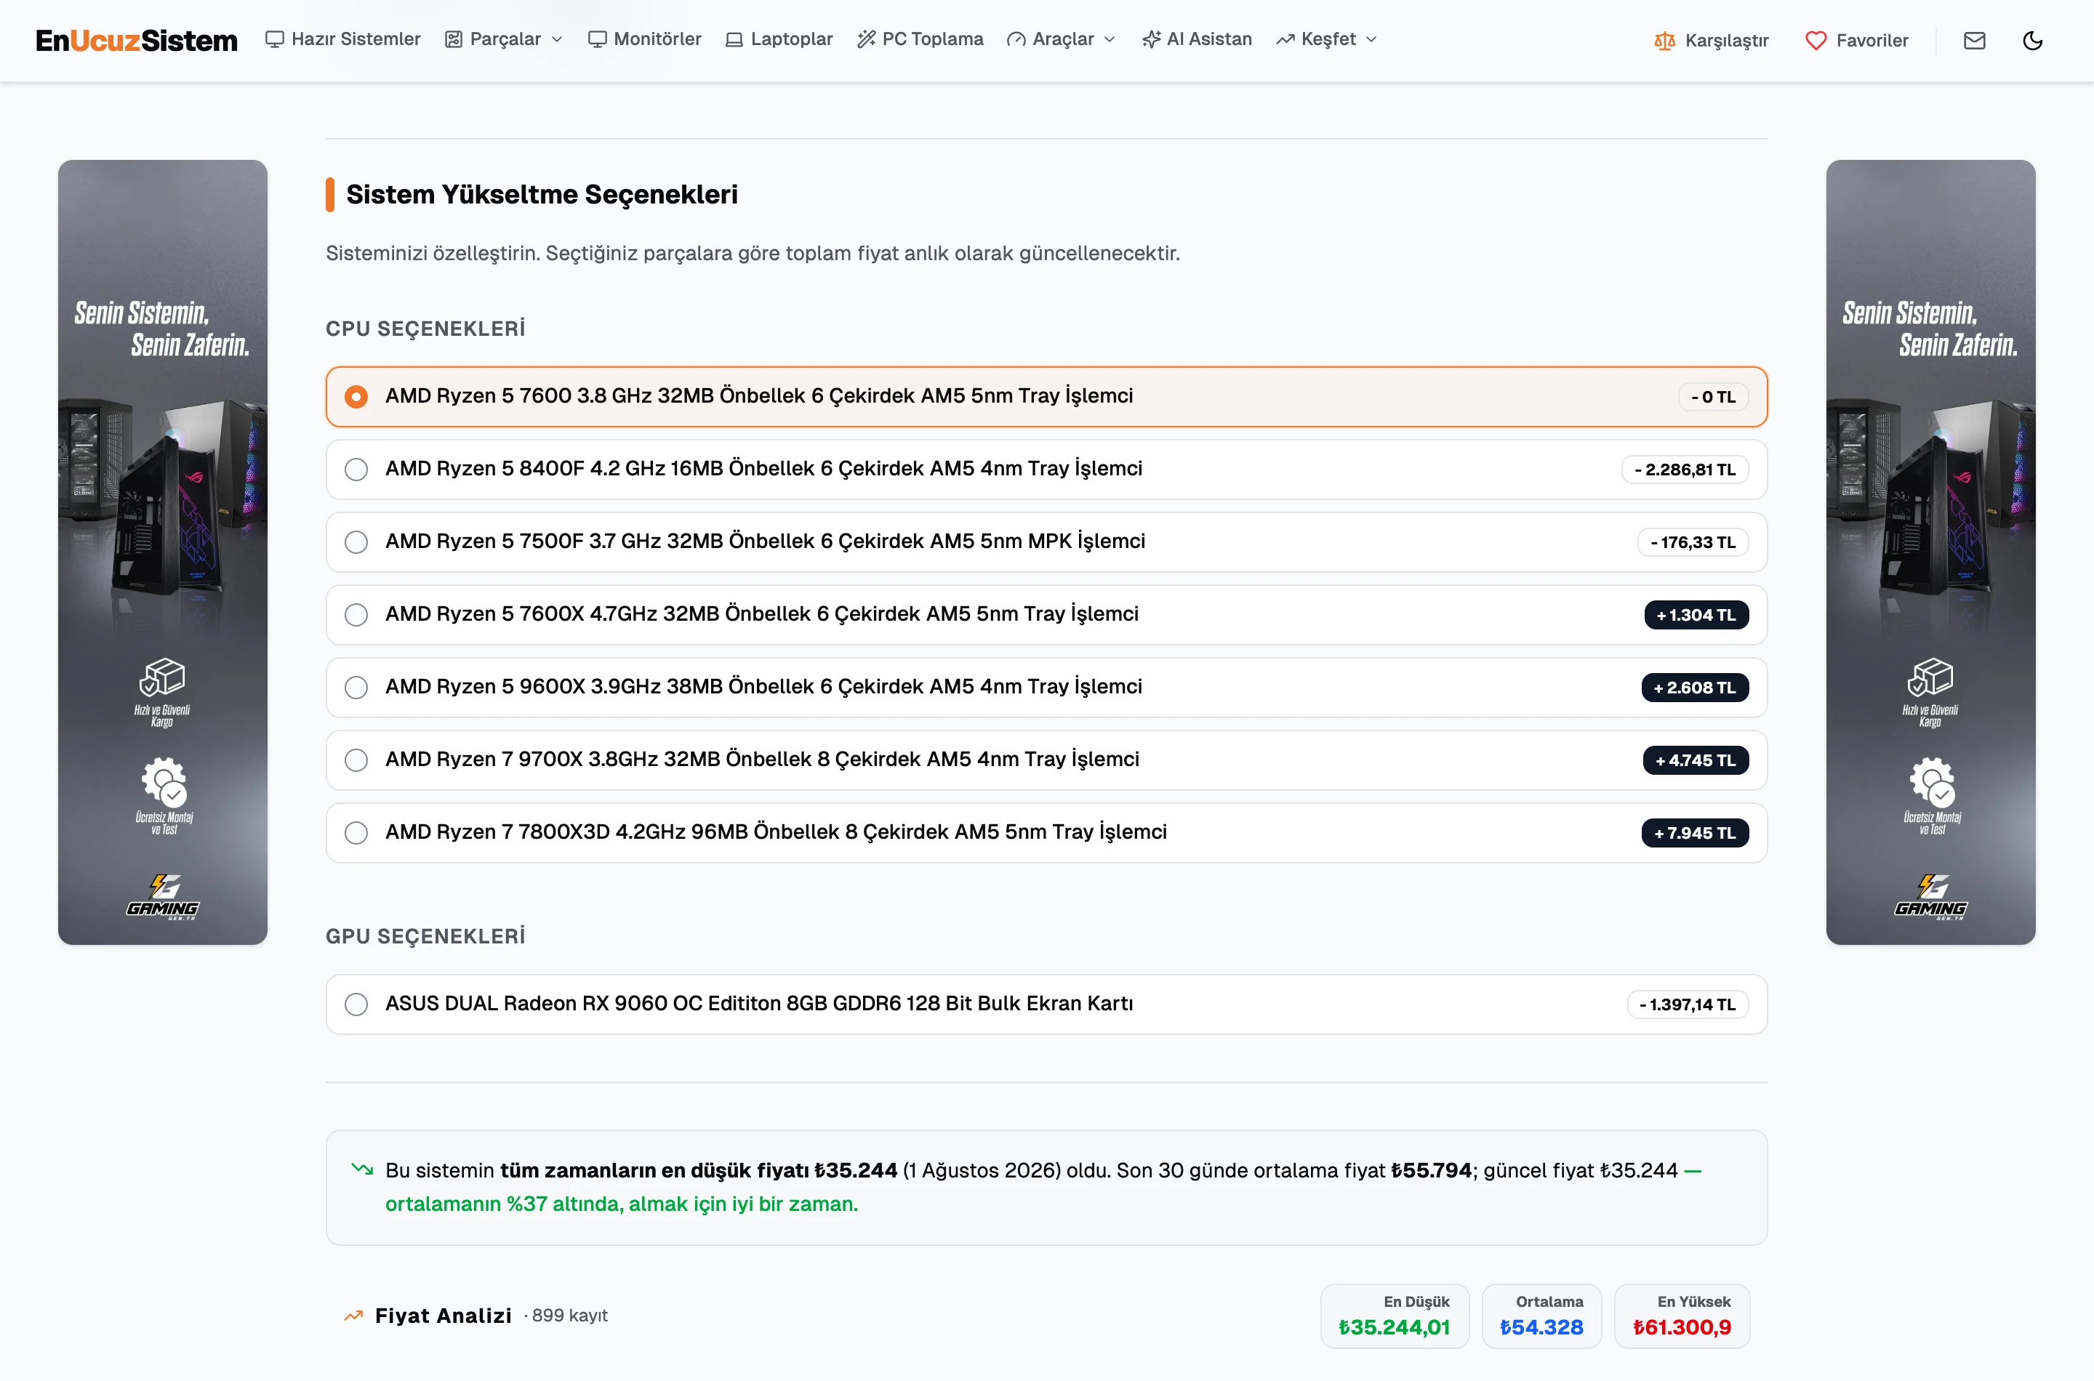Click the green 'ortalamanın %37 altında' text
This screenshot has height=1381, width=2094.
(x=621, y=1204)
